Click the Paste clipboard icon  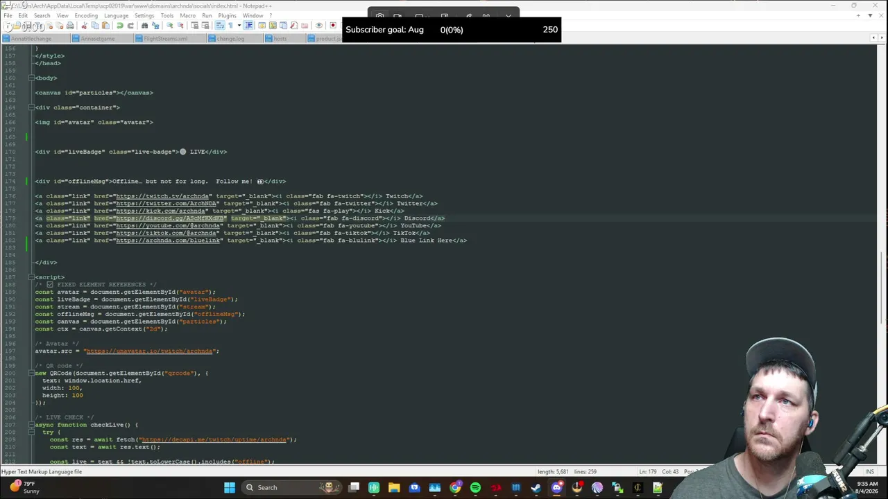point(105,26)
